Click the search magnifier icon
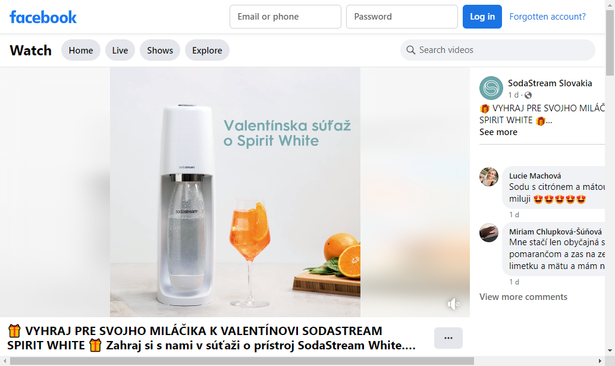Screen dimensions: 615x366 tap(410, 50)
